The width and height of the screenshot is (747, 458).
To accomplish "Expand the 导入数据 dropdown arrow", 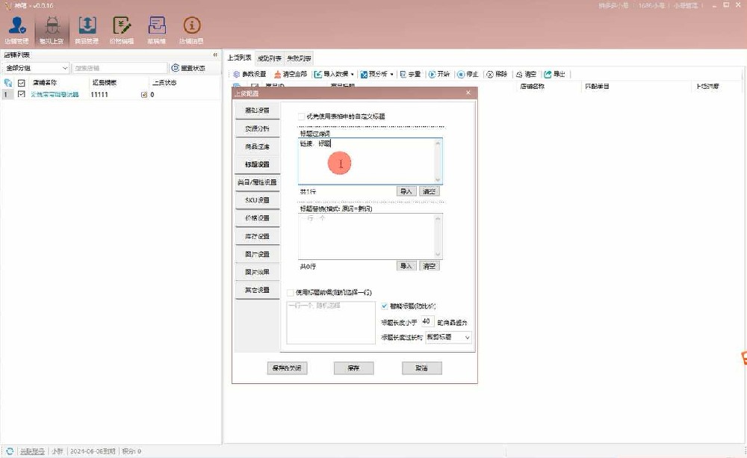I will click(x=352, y=75).
